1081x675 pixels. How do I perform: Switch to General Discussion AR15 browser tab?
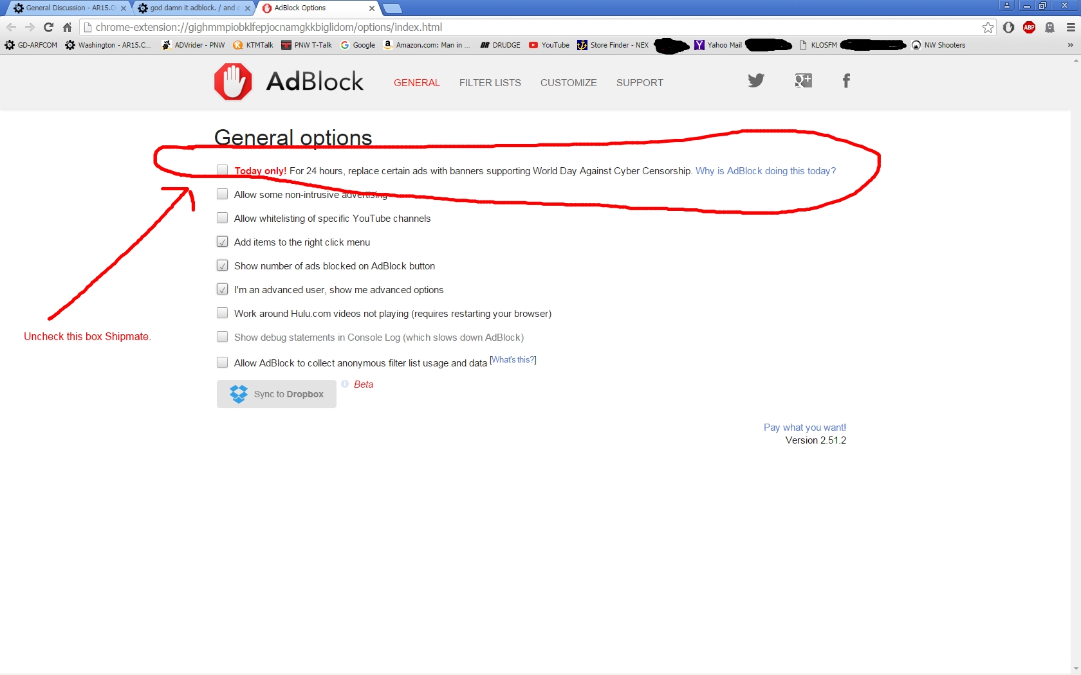(x=69, y=8)
